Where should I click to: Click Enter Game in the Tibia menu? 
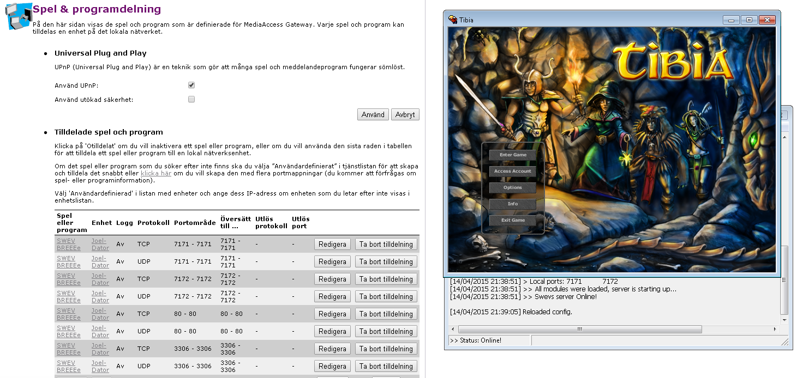pyautogui.click(x=513, y=155)
